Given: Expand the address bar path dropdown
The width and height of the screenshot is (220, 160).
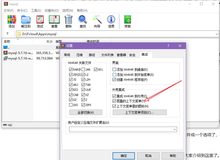Looking at the screenshot, I should pos(217,34).
